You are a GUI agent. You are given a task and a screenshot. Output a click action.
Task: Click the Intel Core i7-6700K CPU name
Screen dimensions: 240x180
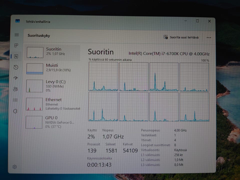[169, 53]
